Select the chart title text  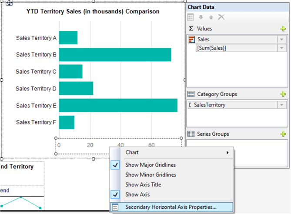[x=93, y=12]
